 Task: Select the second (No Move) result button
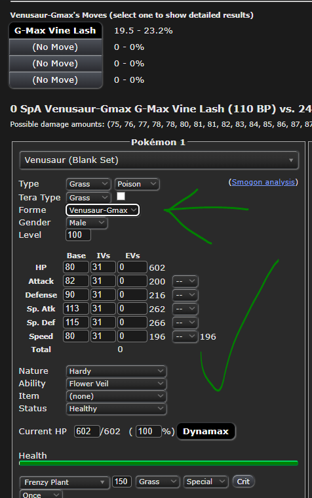[x=55, y=64]
